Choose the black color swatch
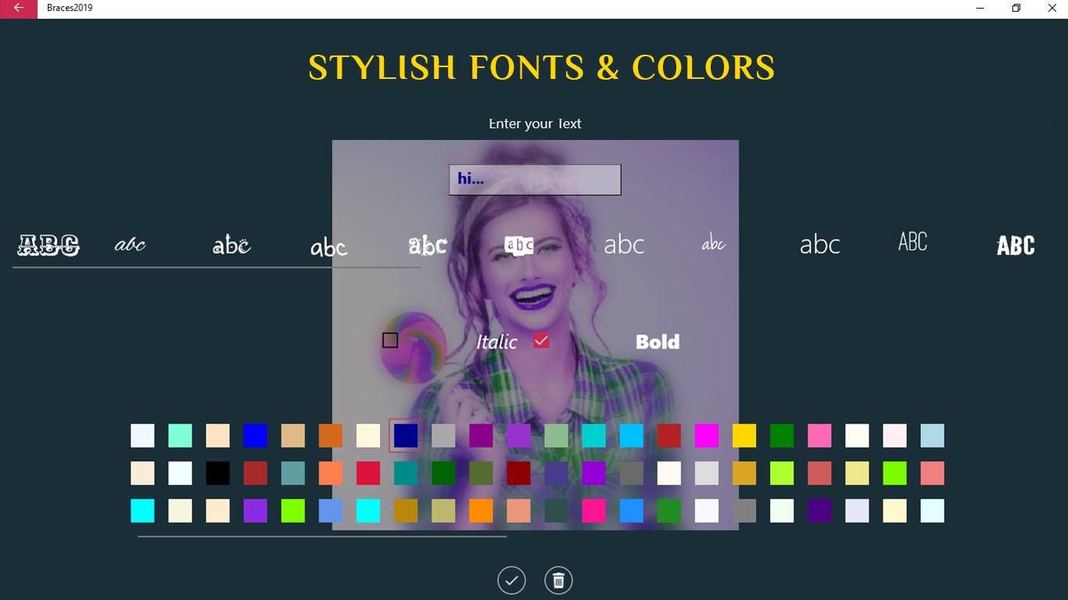Screen dimensions: 1068x600 (x=218, y=473)
